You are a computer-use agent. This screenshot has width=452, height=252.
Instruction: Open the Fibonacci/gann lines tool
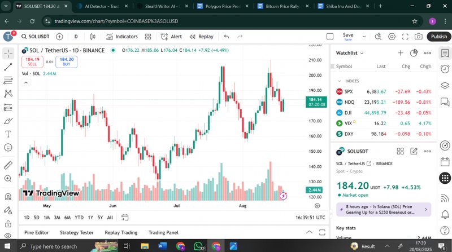click(x=8, y=80)
